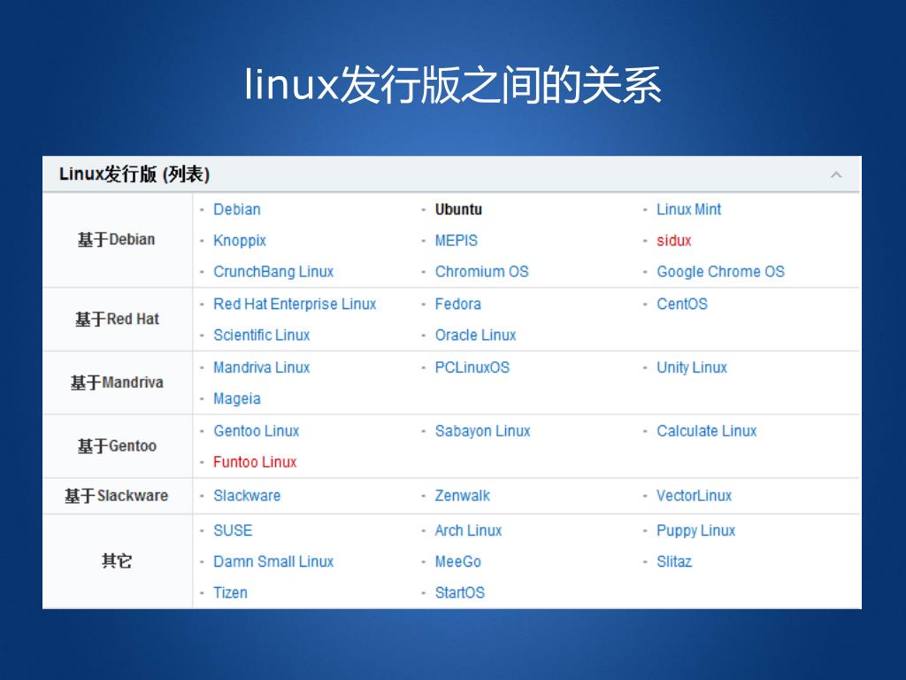Open the Slackware link
The image size is (906, 680).
247,496
